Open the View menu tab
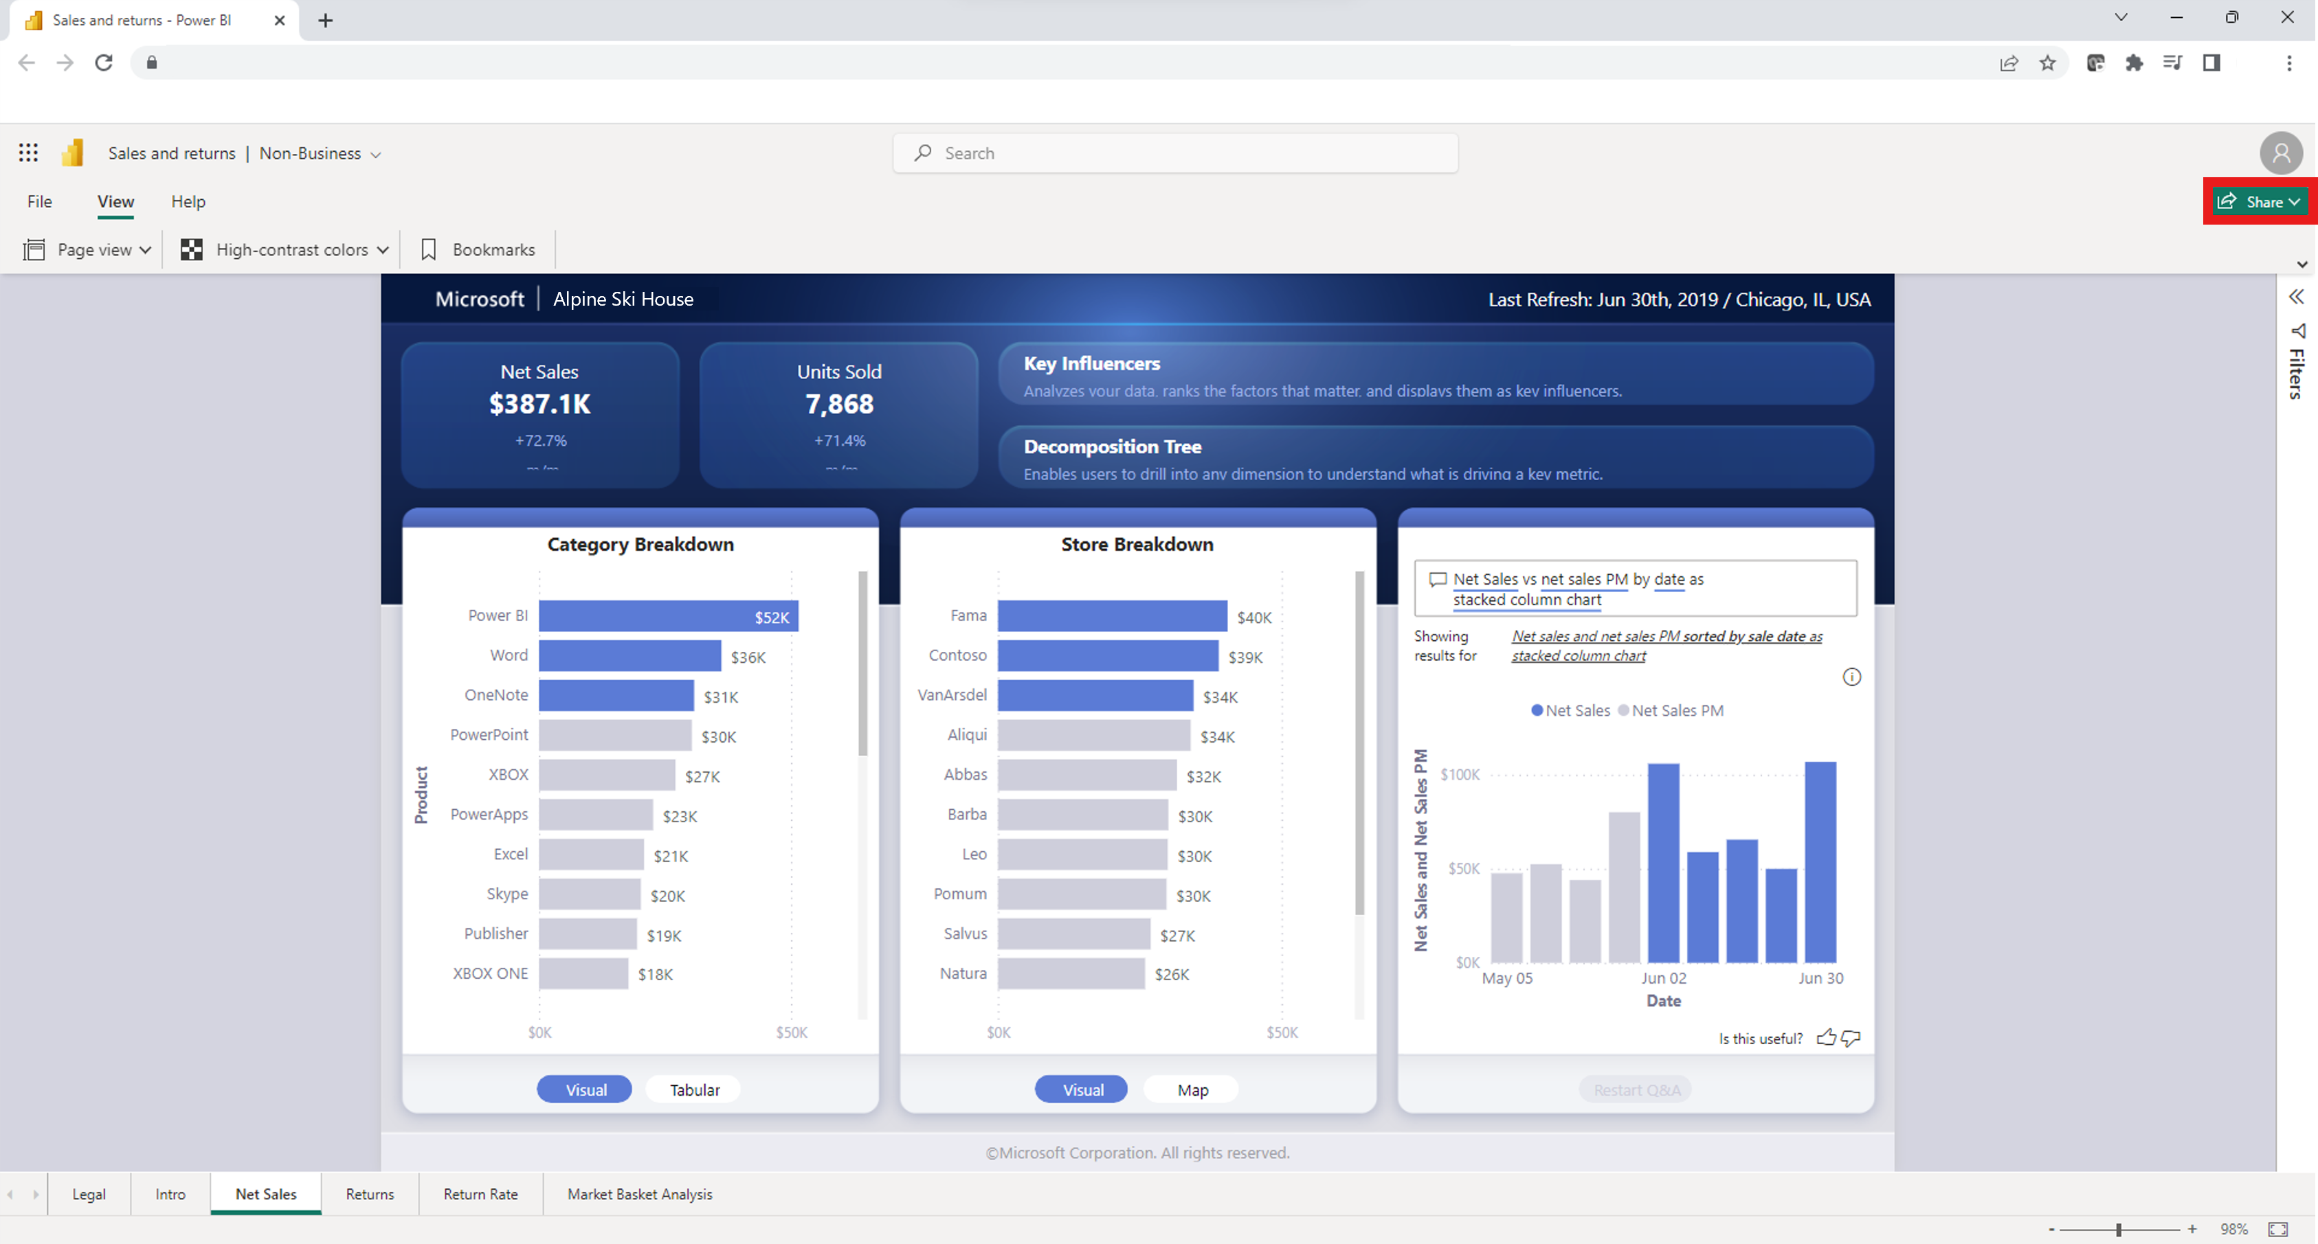 point(113,201)
